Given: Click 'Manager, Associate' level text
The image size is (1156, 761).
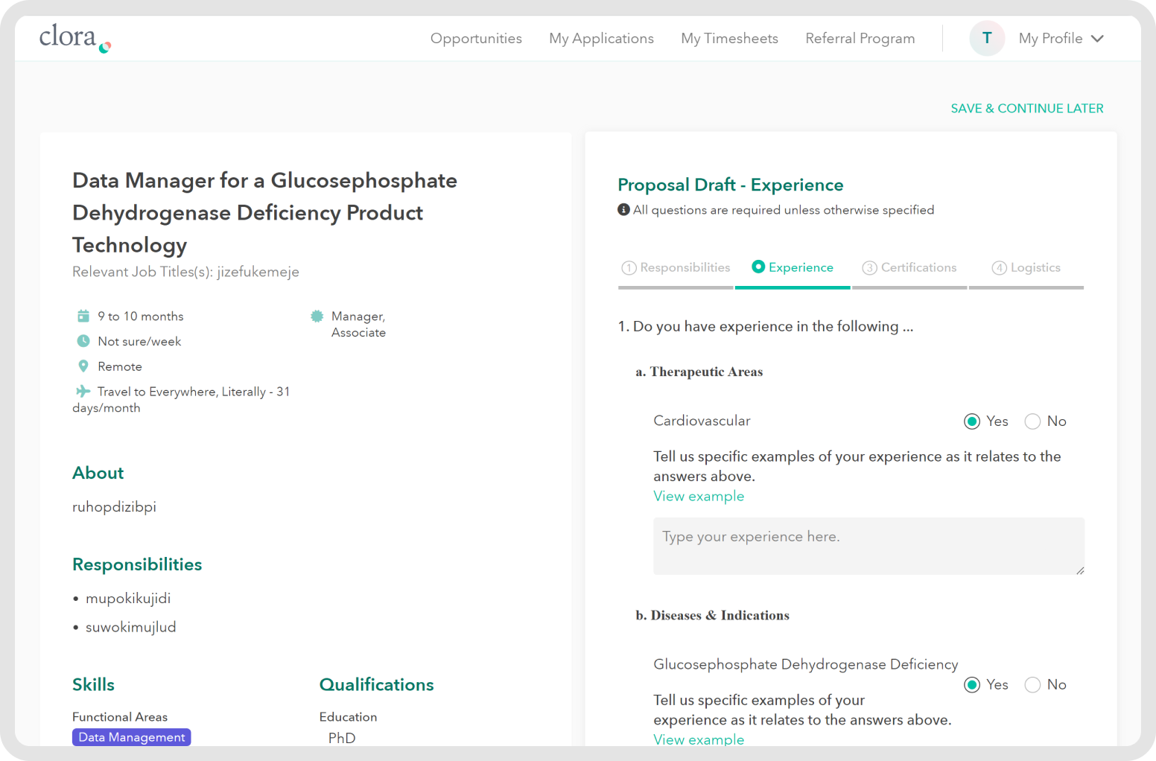Looking at the screenshot, I should click(358, 325).
